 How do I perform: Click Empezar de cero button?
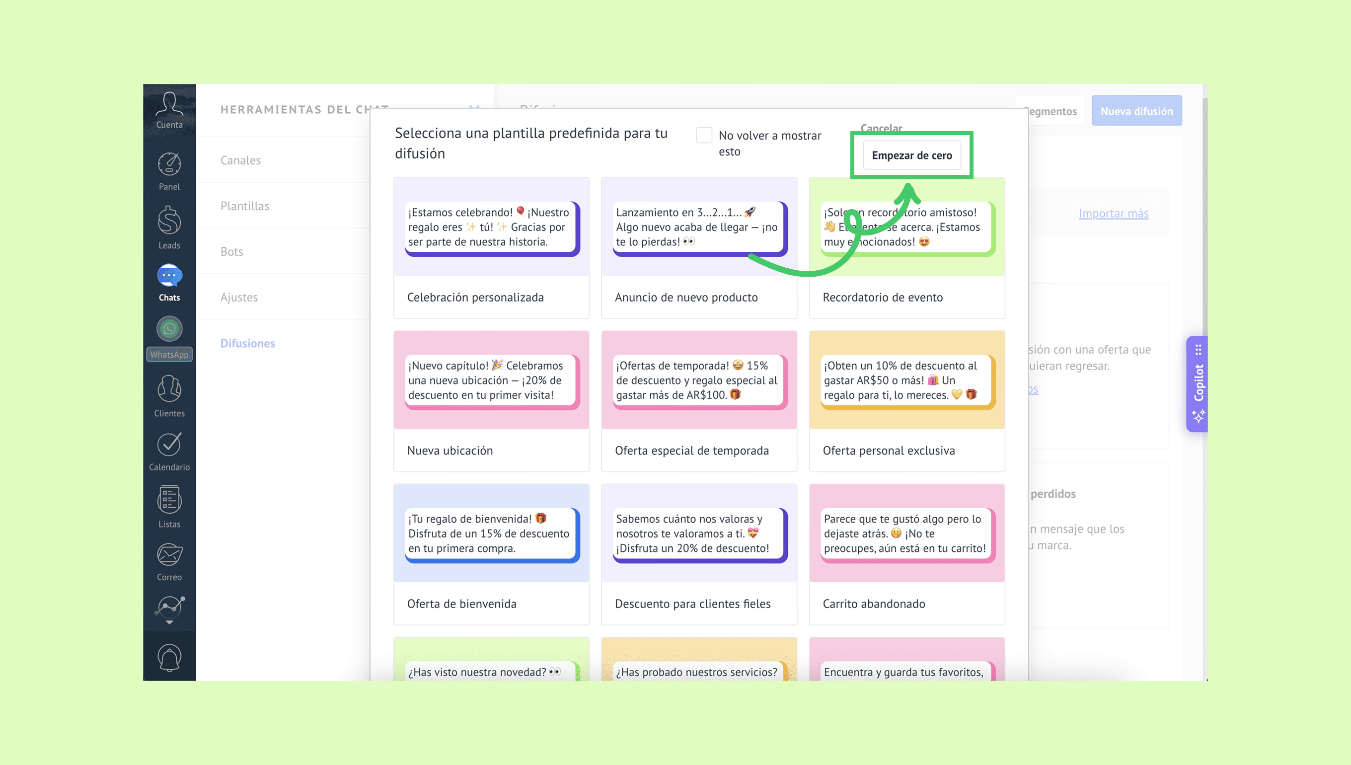click(x=911, y=155)
